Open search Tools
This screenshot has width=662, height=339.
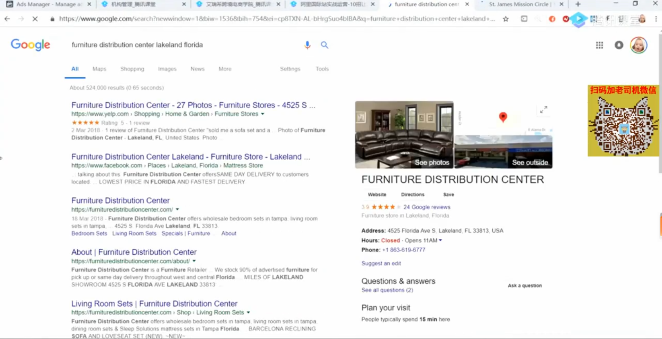pyautogui.click(x=322, y=69)
